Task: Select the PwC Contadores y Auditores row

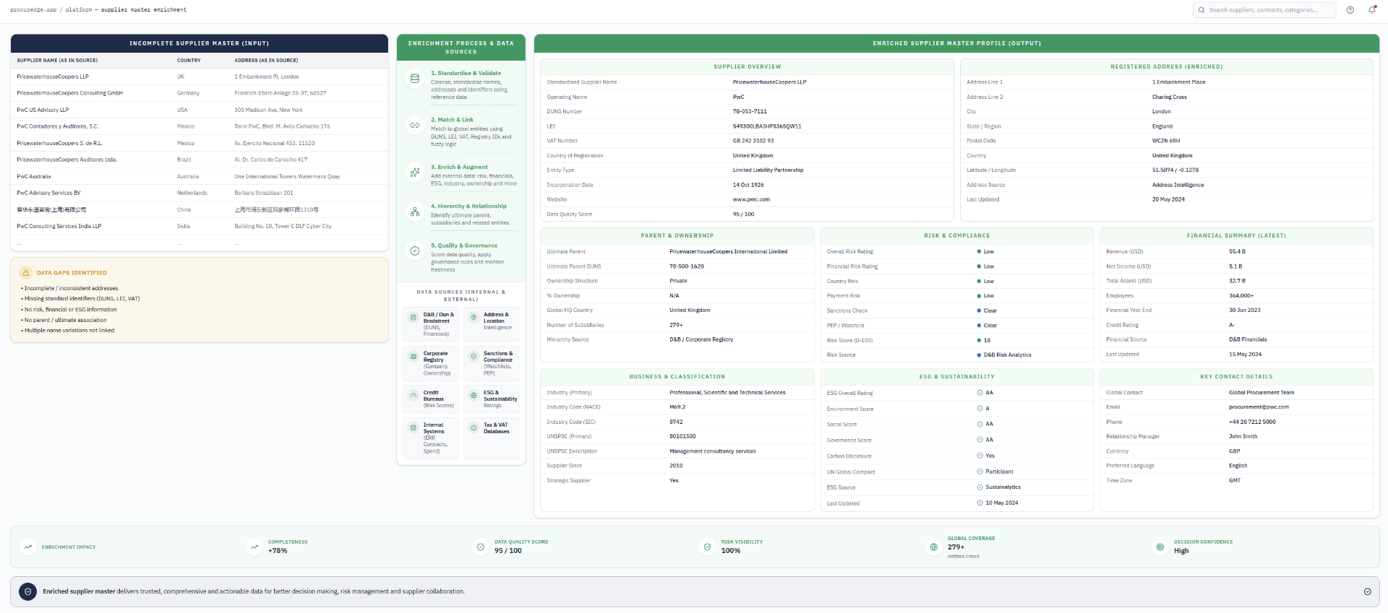Action: (200, 126)
